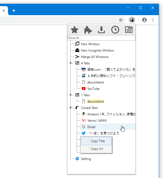Select the Closed Tabs node label
The width and height of the screenshot is (163, 178).
(x=89, y=108)
